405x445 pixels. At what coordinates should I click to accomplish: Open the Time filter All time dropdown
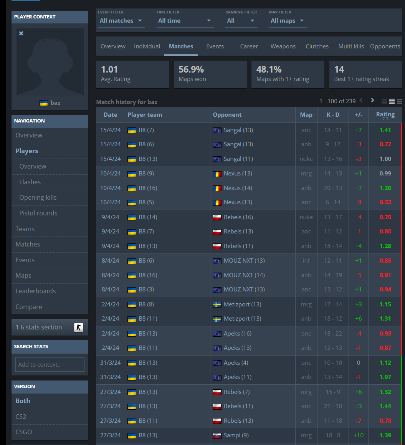pyautogui.click(x=185, y=21)
